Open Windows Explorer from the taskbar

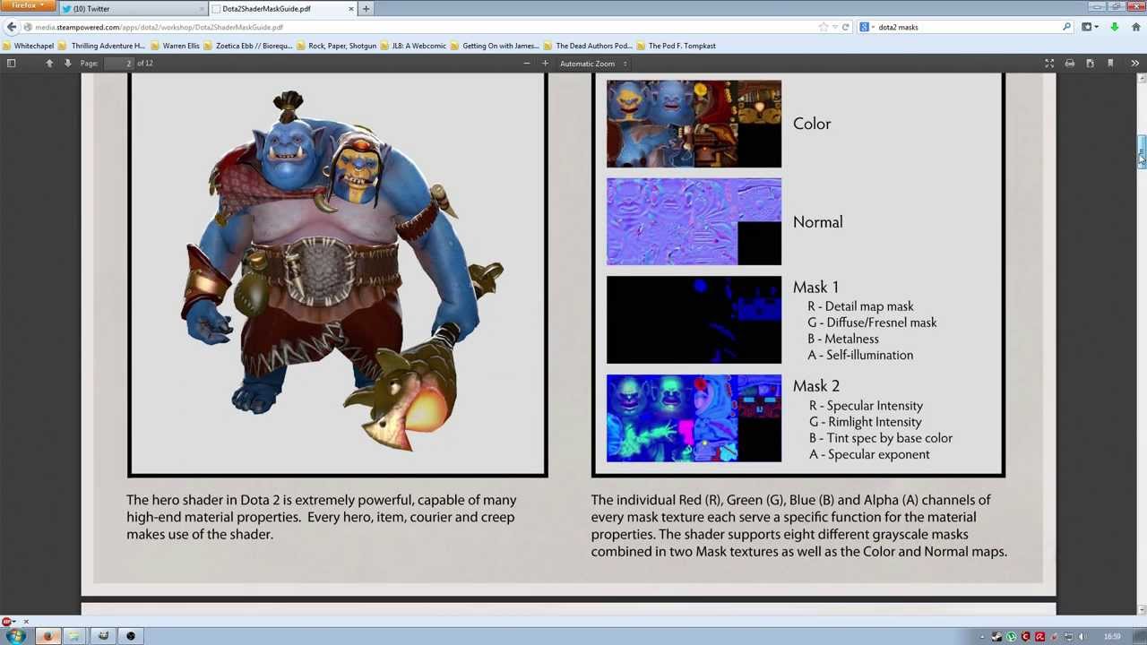coord(73,636)
